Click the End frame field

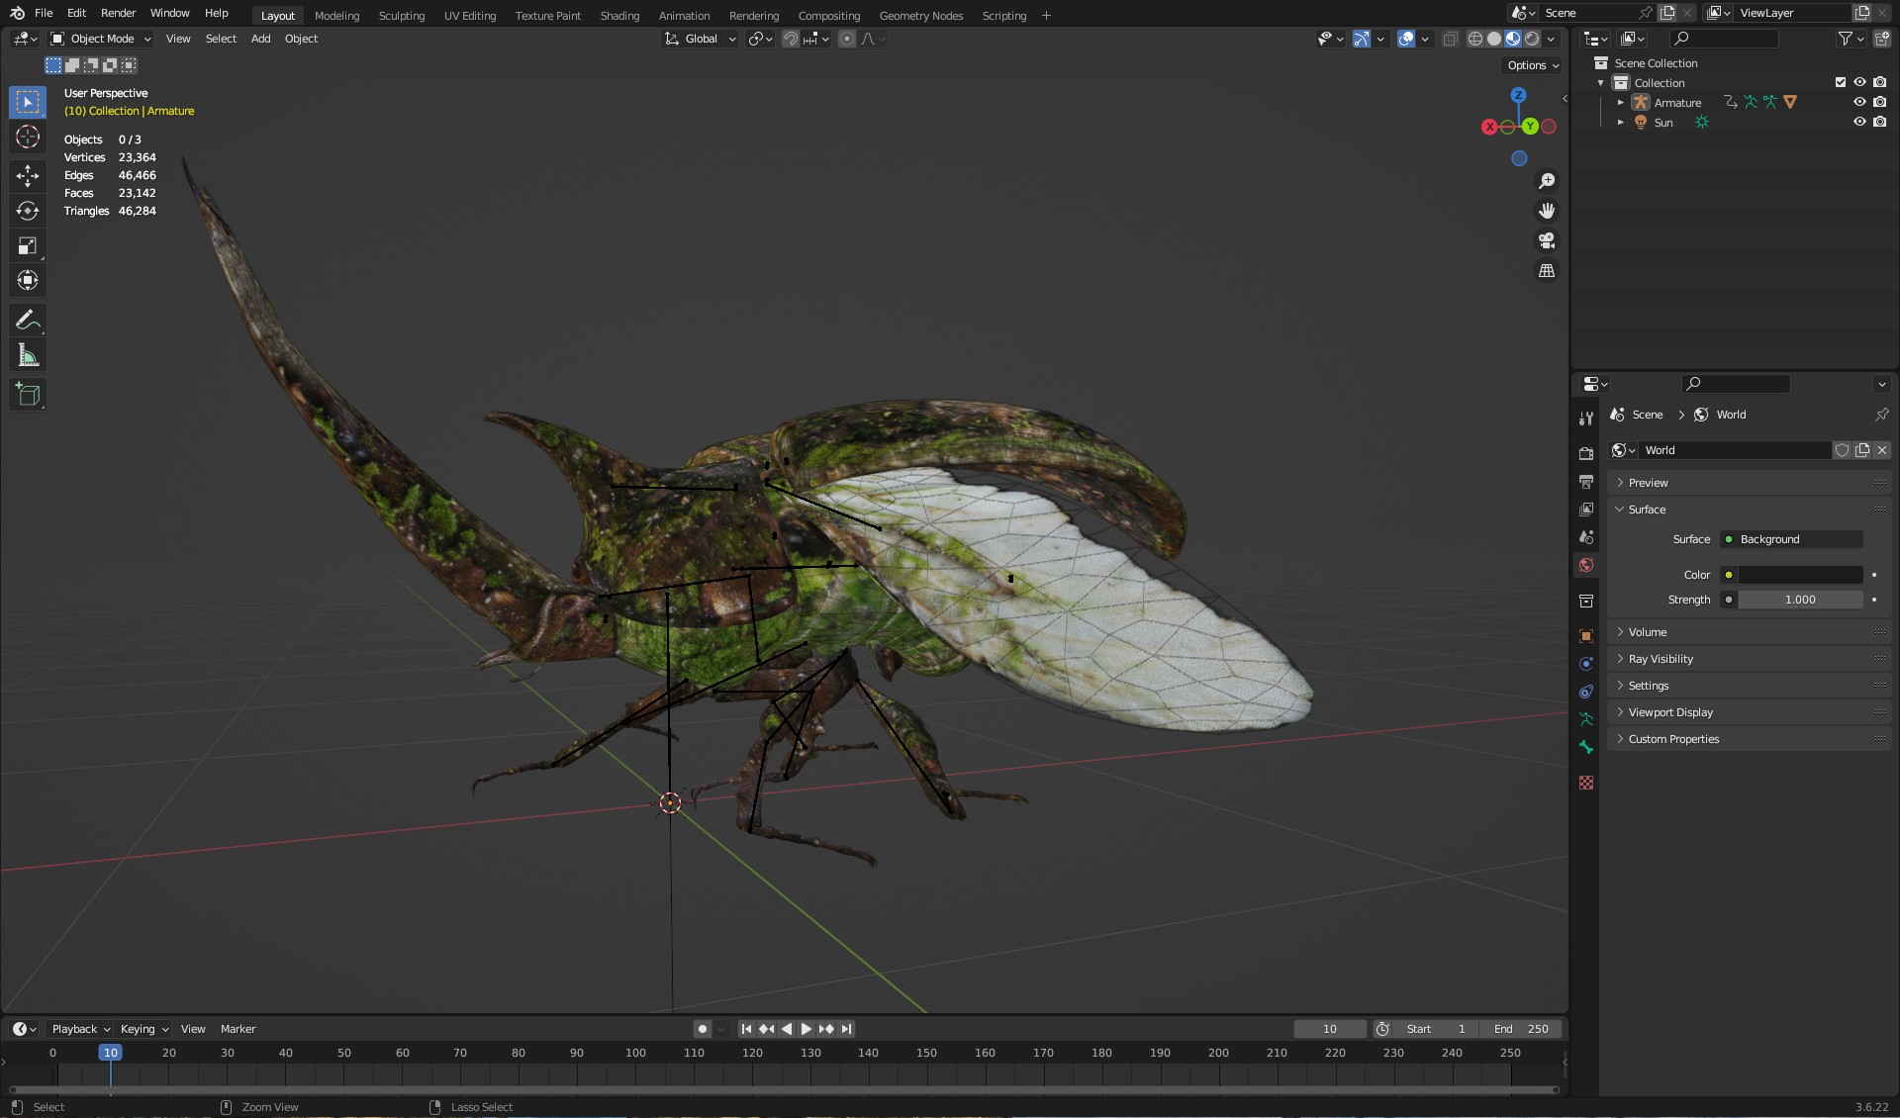[1521, 1029]
